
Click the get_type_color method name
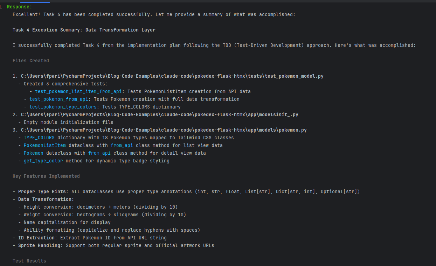(x=43, y=161)
